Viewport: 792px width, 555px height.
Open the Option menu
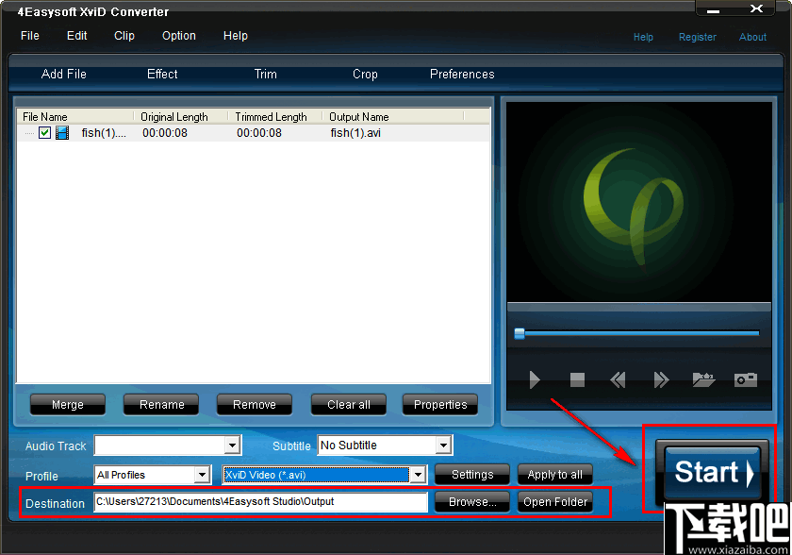178,36
